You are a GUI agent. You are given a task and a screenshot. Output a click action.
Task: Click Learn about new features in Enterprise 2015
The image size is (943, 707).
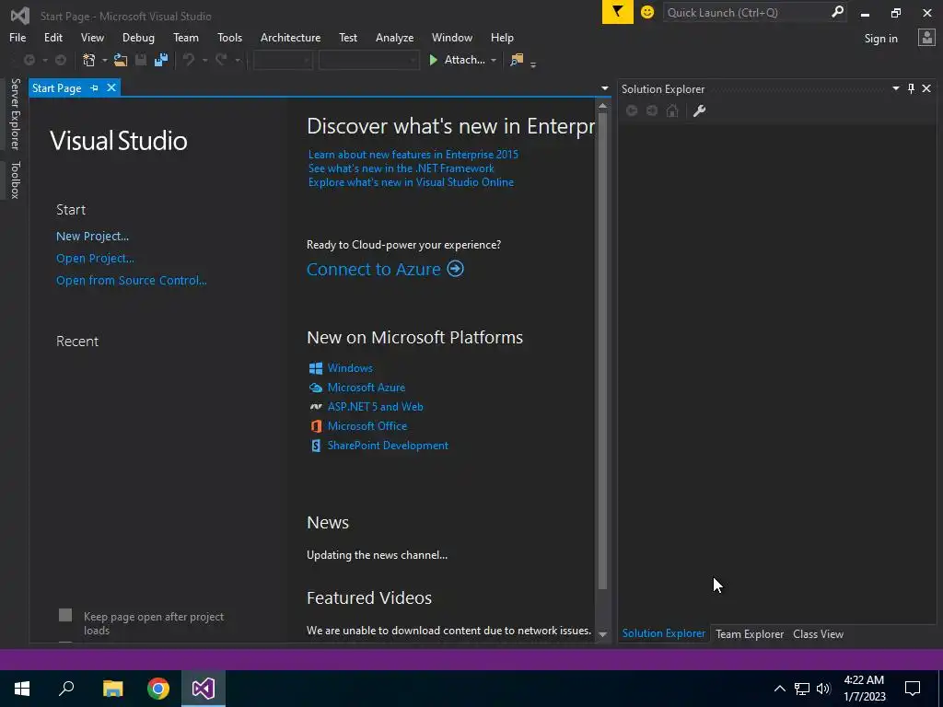click(x=413, y=155)
